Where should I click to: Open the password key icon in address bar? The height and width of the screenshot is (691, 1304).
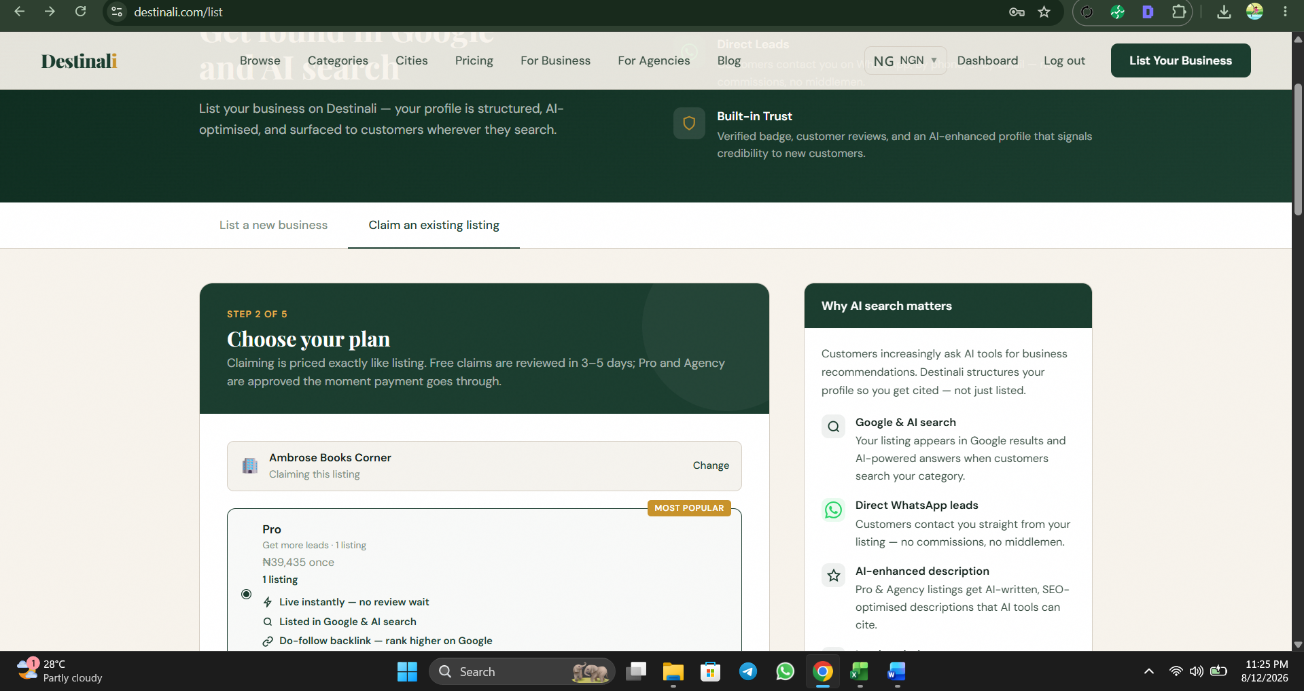[x=1017, y=12]
